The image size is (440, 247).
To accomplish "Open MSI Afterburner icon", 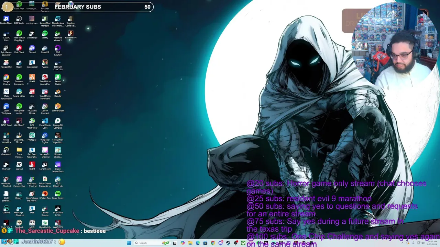I will coord(32,123).
